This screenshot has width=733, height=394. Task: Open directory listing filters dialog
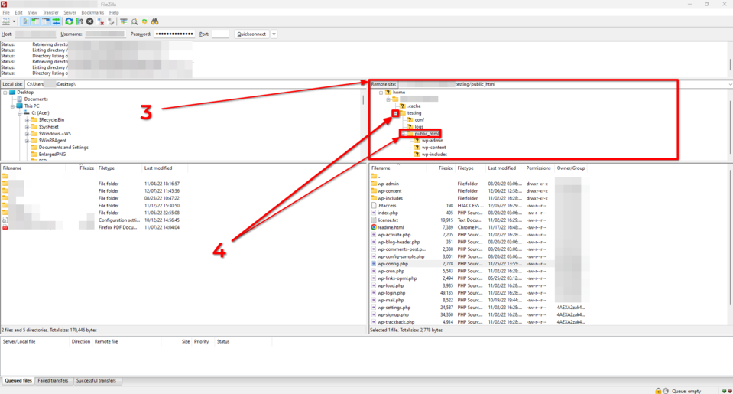click(x=124, y=21)
